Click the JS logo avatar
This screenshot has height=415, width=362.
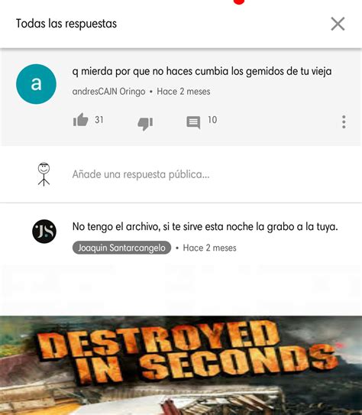click(x=44, y=232)
